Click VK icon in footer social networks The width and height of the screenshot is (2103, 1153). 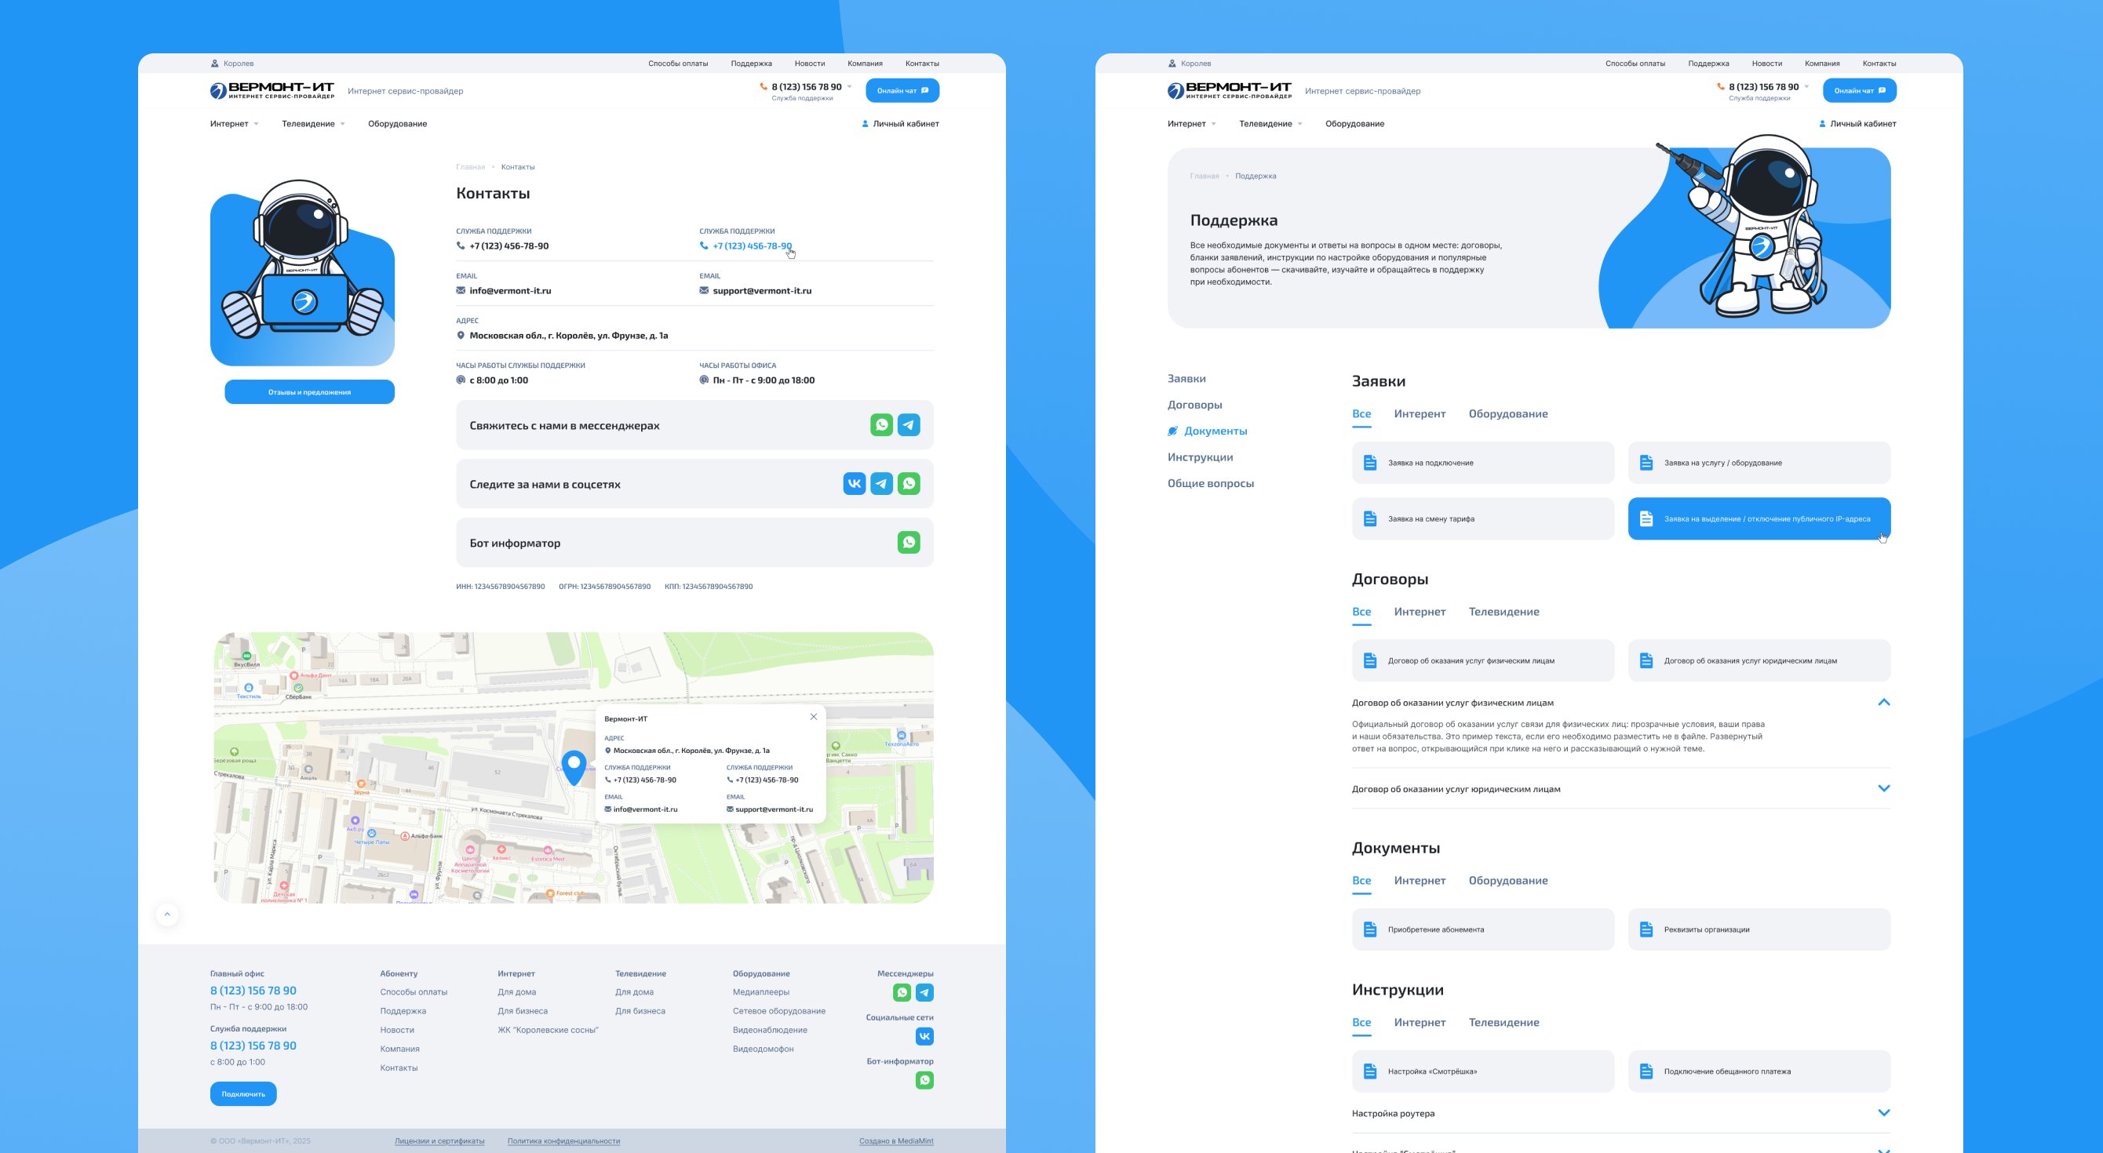pos(924,1036)
